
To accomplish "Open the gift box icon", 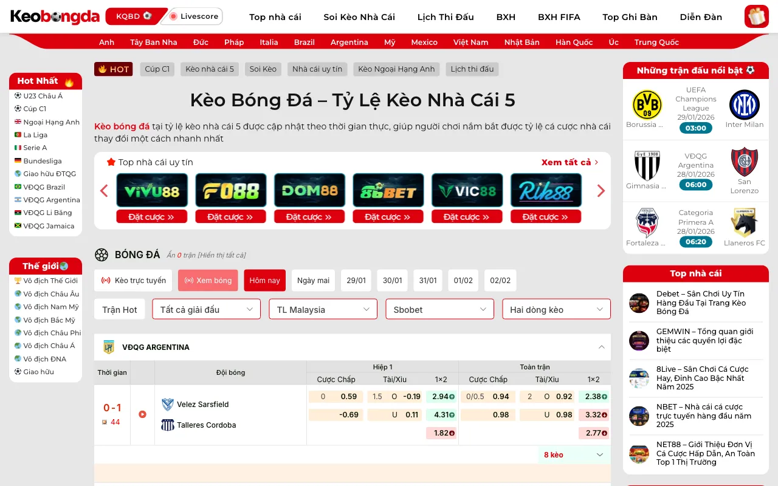I will pyautogui.click(x=756, y=16).
